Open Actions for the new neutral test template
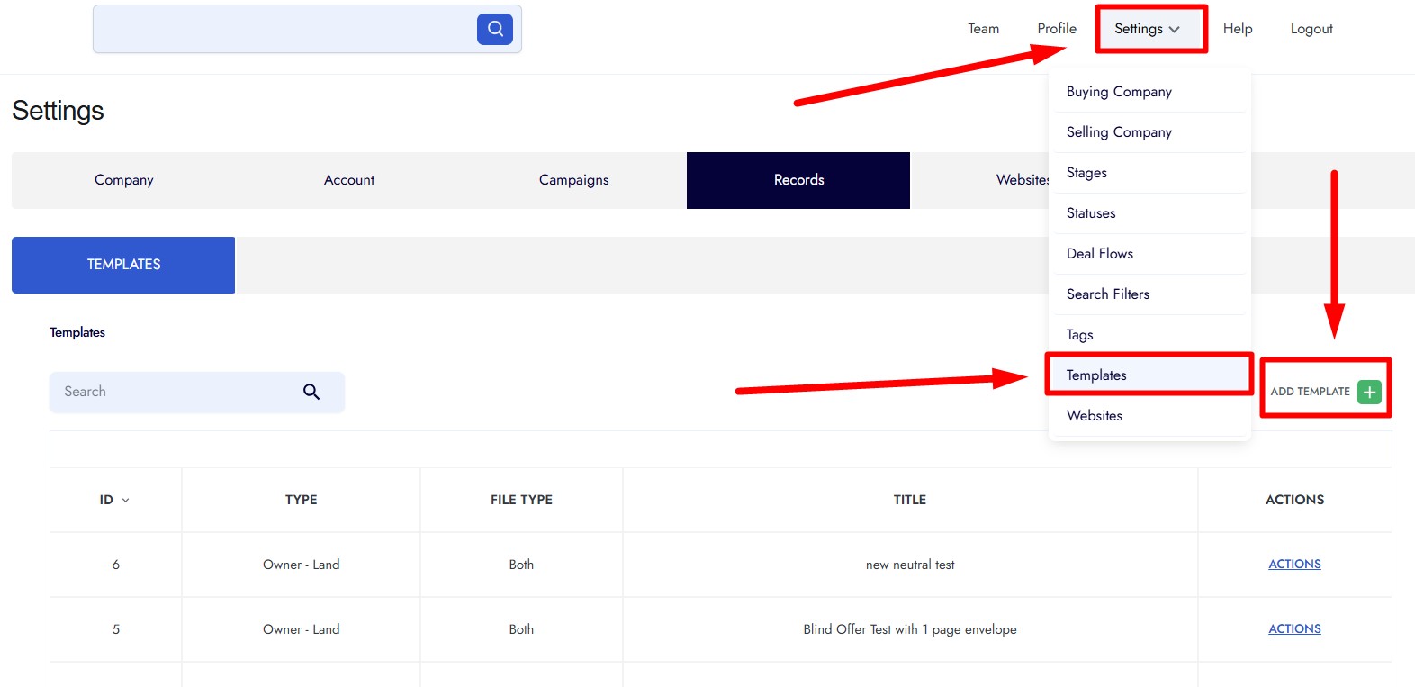Viewport: 1415px width, 687px height. 1294,565
